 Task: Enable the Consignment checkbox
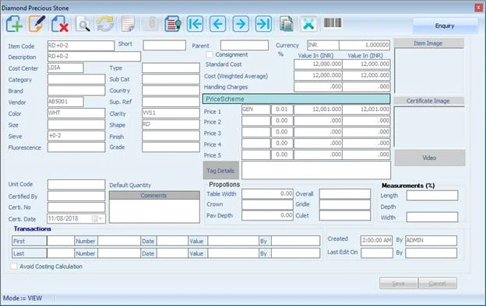click(210, 54)
